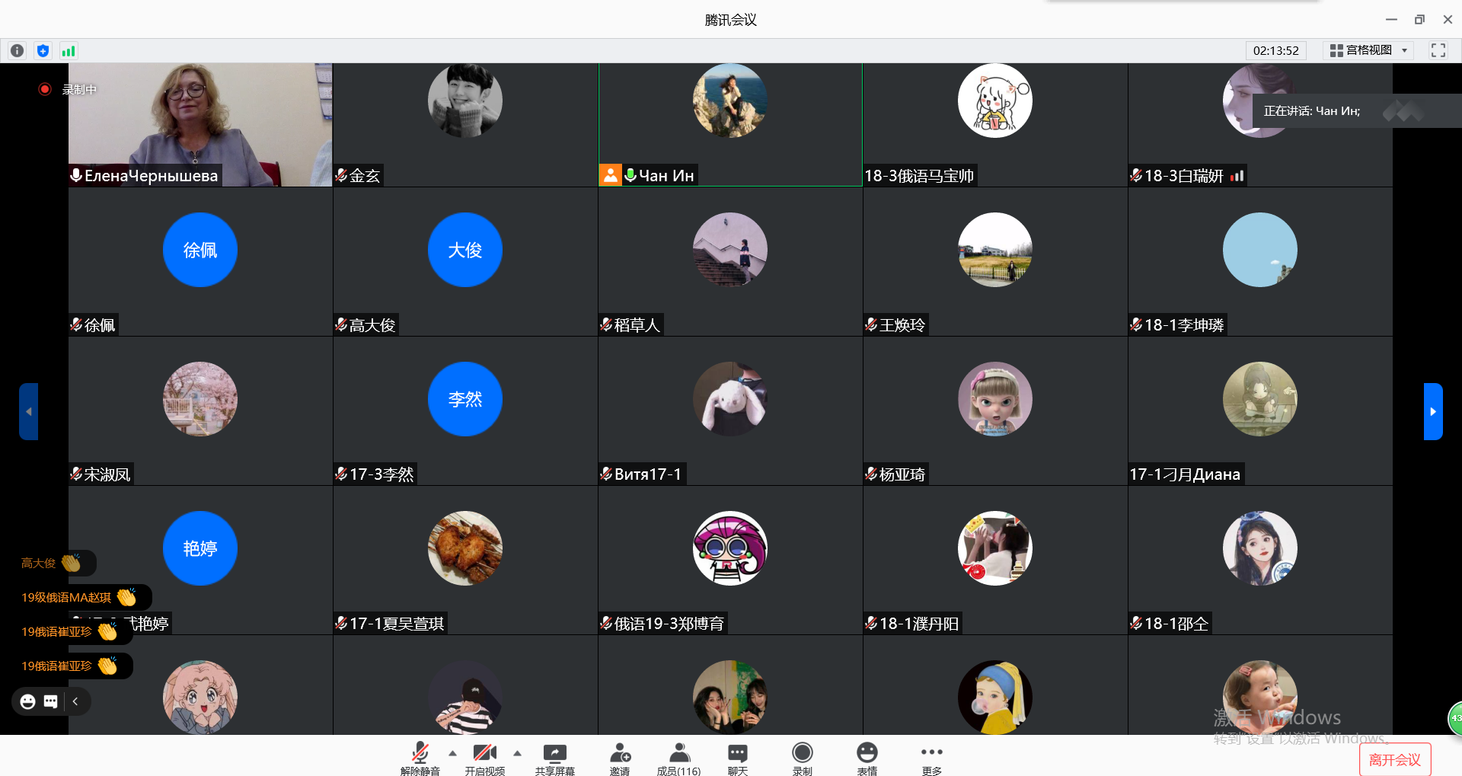Enter full screen mode icon

1438,50
